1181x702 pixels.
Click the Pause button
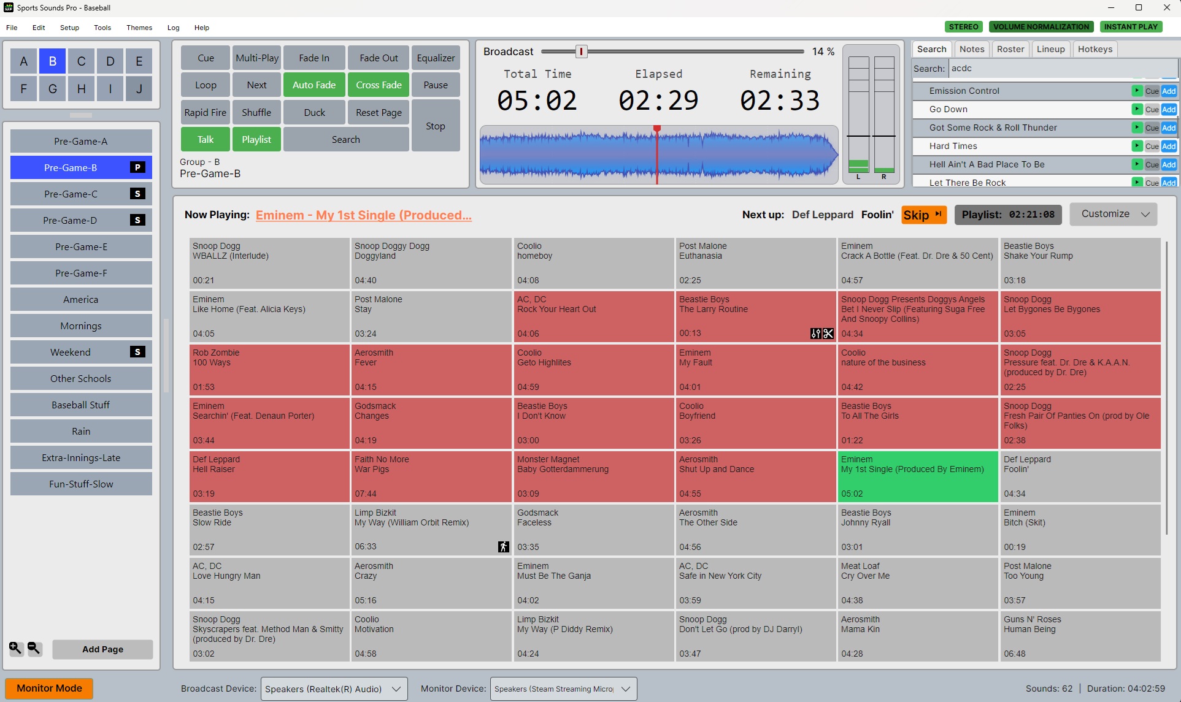[x=436, y=85]
